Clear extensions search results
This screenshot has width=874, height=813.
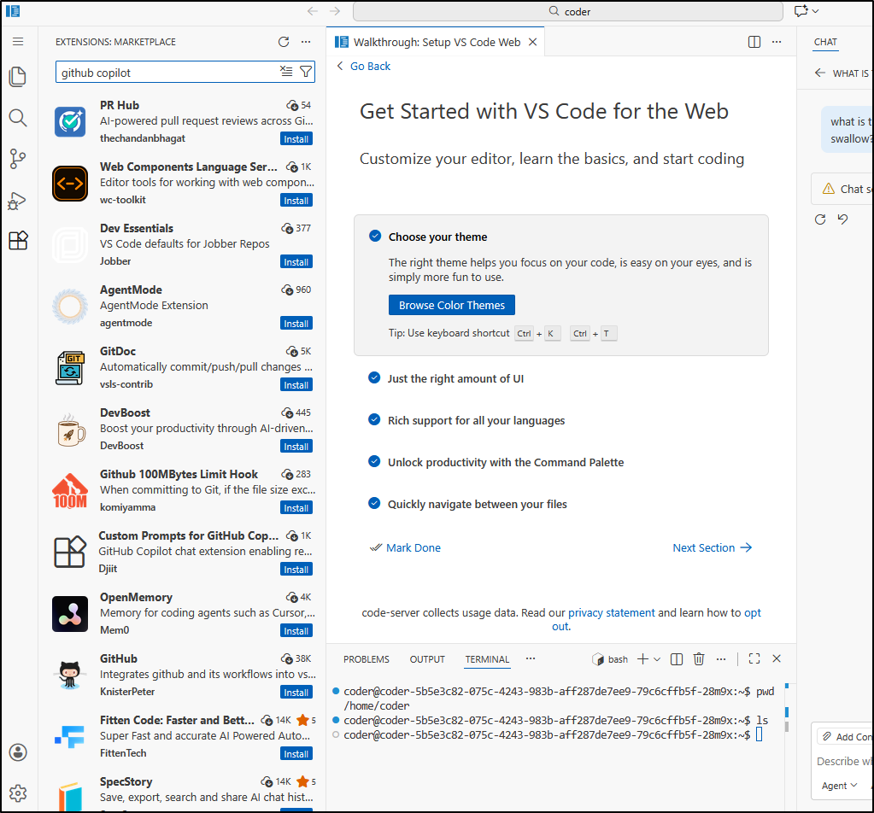287,72
